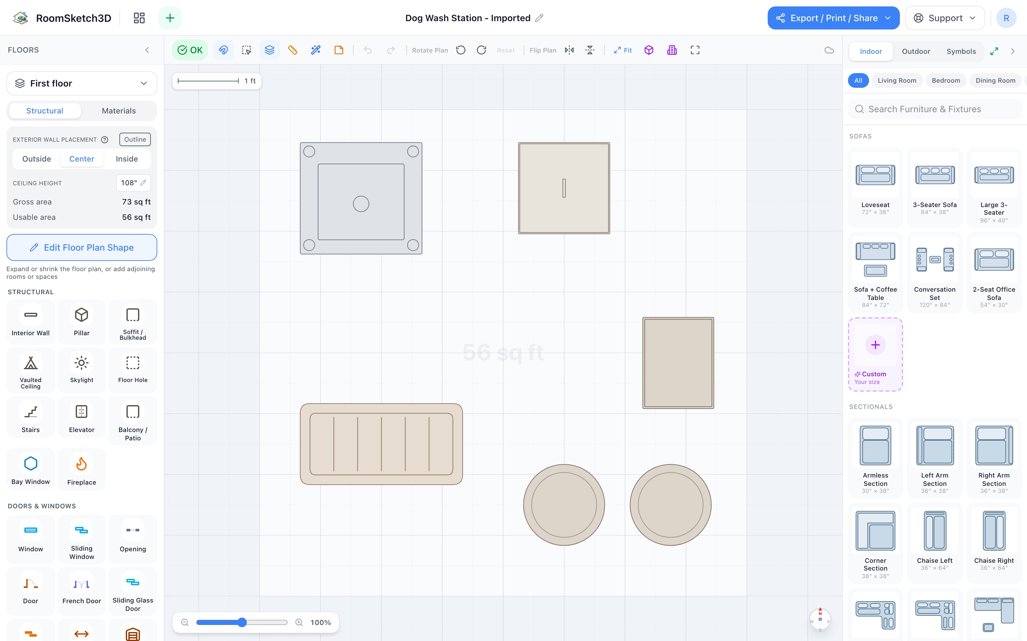Click the purple building view icon

[672, 50]
